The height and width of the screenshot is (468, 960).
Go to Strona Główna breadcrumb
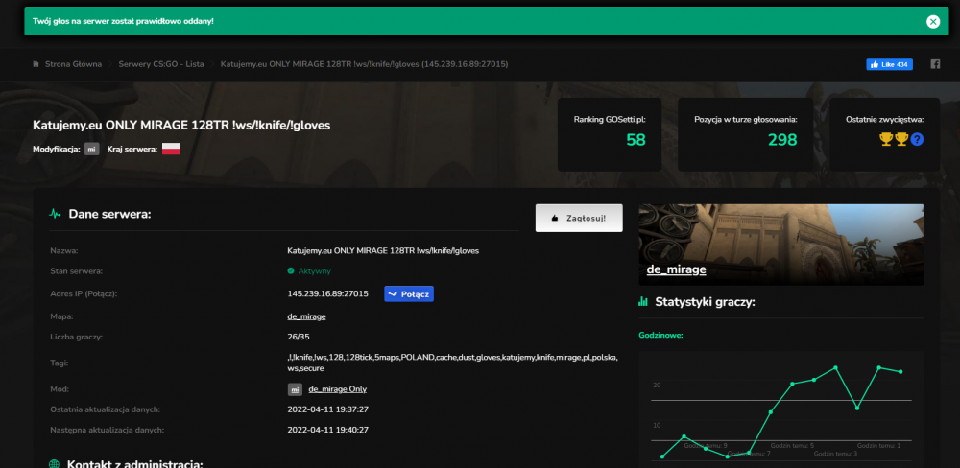pyautogui.click(x=74, y=64)
